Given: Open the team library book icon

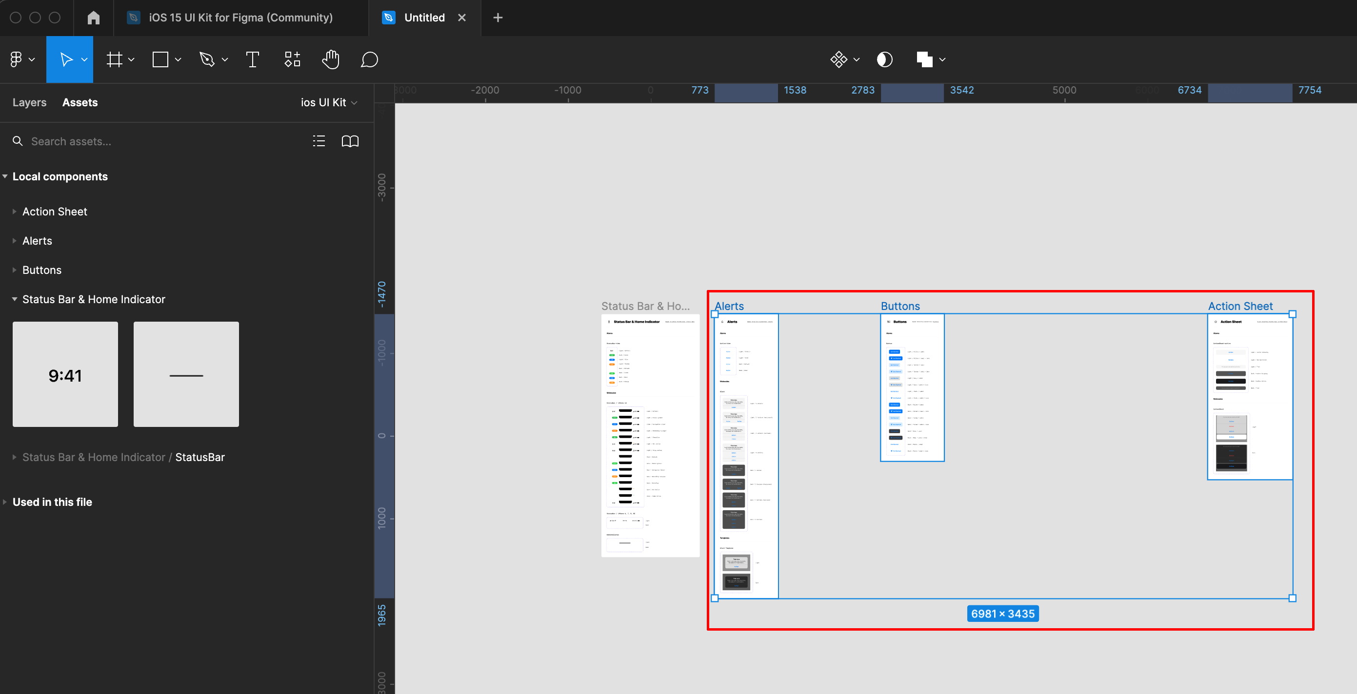Looking at the screenshot, I should pyautogui.click(x=350, y=141).
